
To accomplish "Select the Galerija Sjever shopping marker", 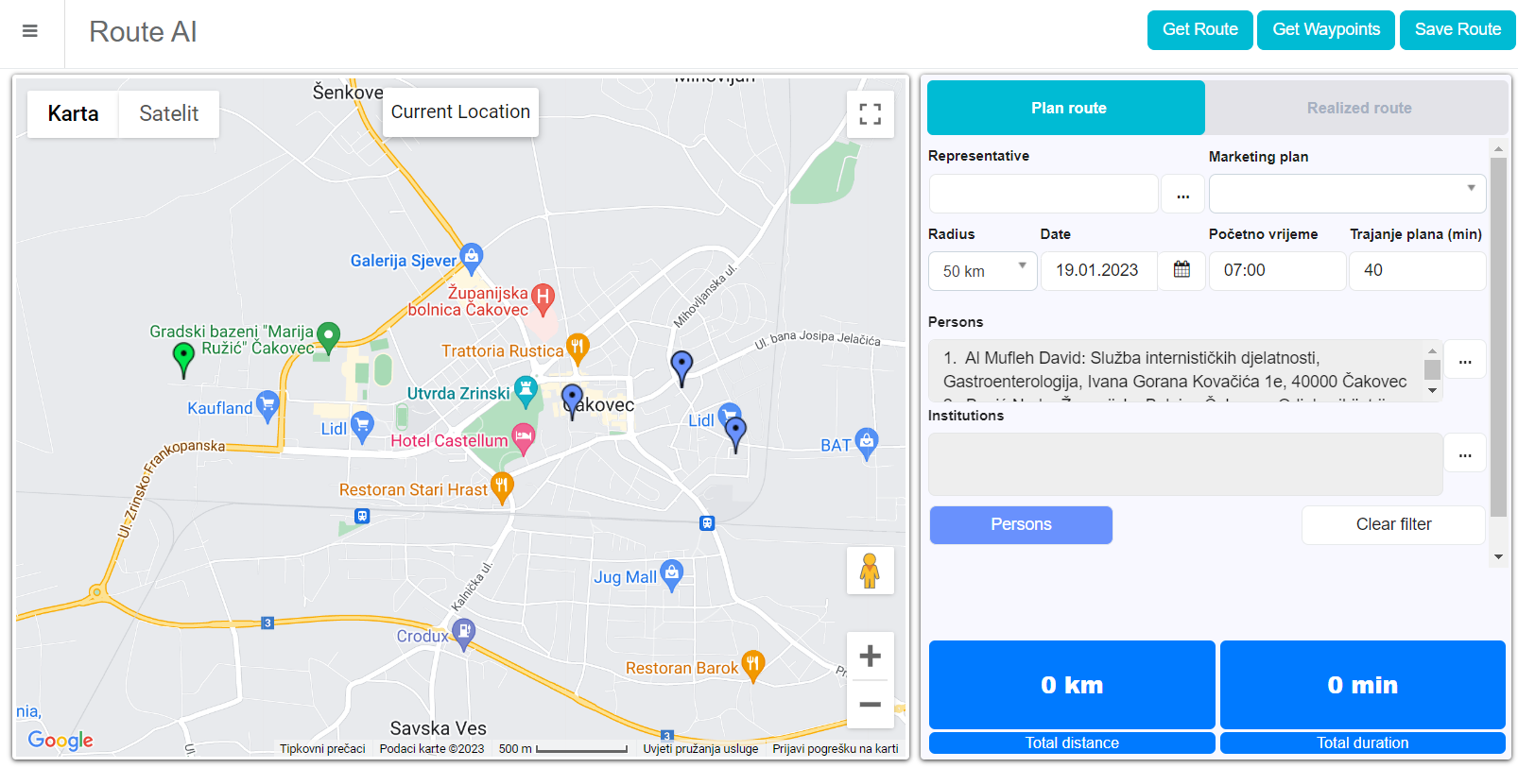I will point(472,256).
